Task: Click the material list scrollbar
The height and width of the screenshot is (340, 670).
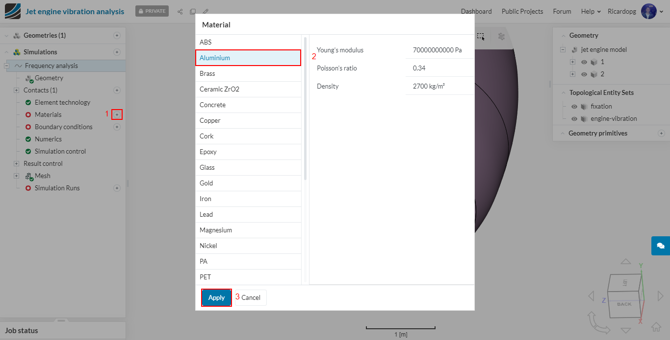Action: [x=305, y=108]
